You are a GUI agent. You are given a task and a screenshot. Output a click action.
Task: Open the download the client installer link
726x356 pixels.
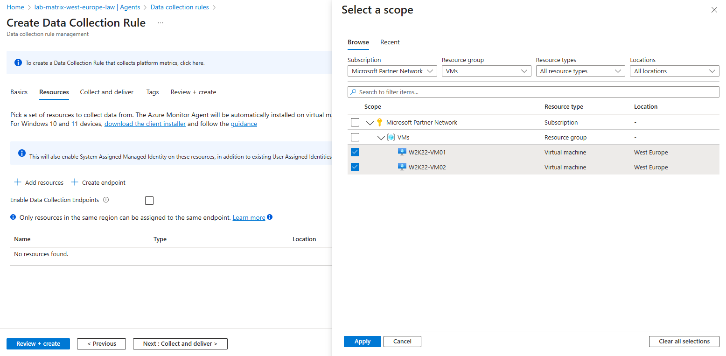(x=145, y=124)
